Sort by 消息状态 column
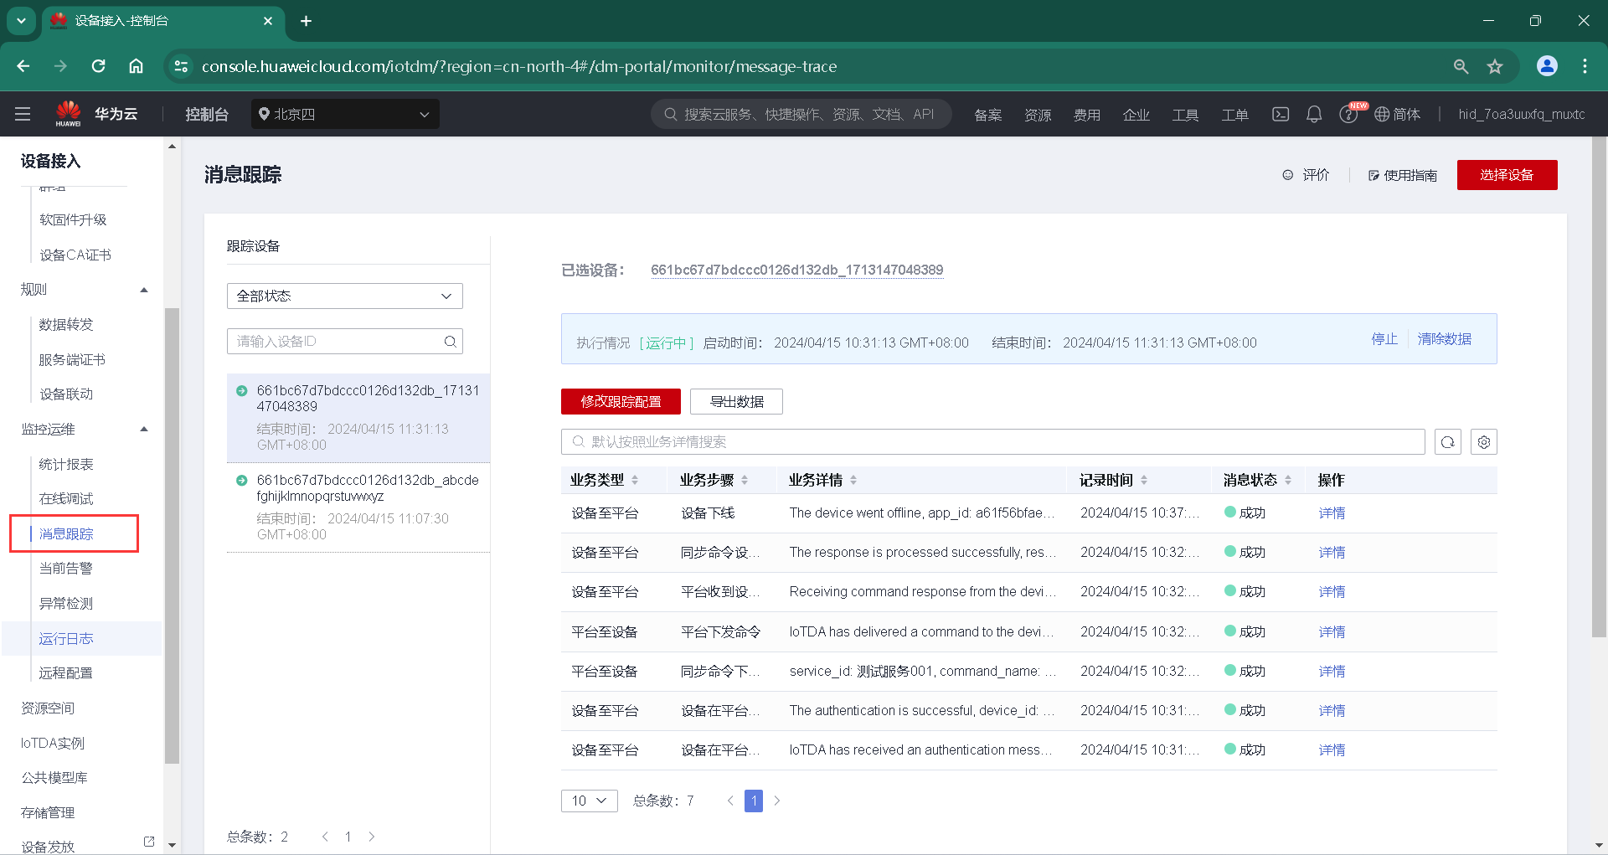1608x855 pixels. click(x=1288, y=480)
